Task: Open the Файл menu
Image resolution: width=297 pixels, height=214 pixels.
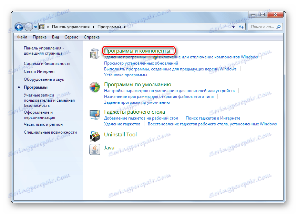Action: [x=22, y=37]
